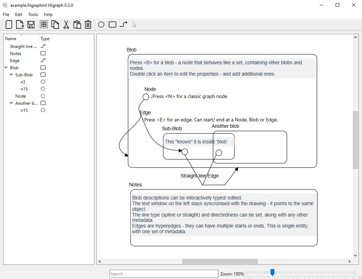Click the Node circle on the canvas
The width and height of the screenshot is (362, 279).
146,97
